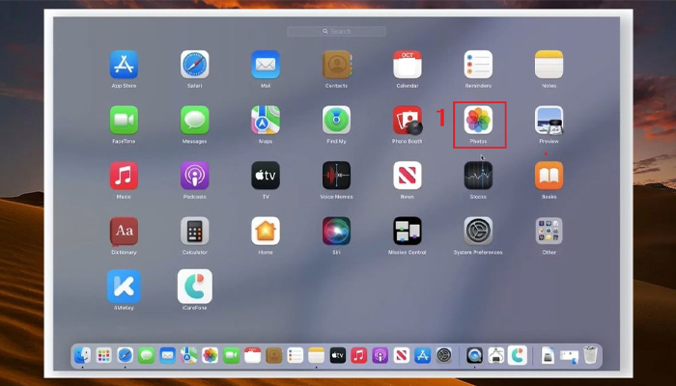The width and height of the screenshot is (676, 386).
Task: Open Maps from the Dock
Action: pyautogui.click(x=189, y=355)
